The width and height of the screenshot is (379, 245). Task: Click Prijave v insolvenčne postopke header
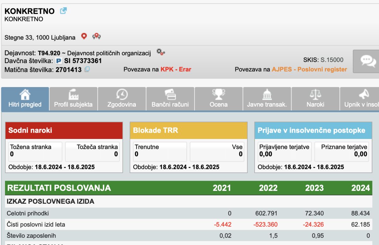coord(313,130)
